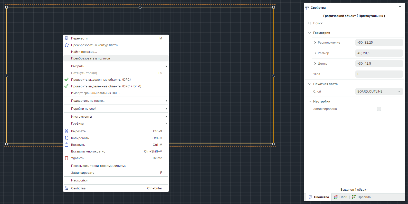Expand the Размер property row
Image resolution: width=408 pixels, height=204 pixels.
click(315, 53)
